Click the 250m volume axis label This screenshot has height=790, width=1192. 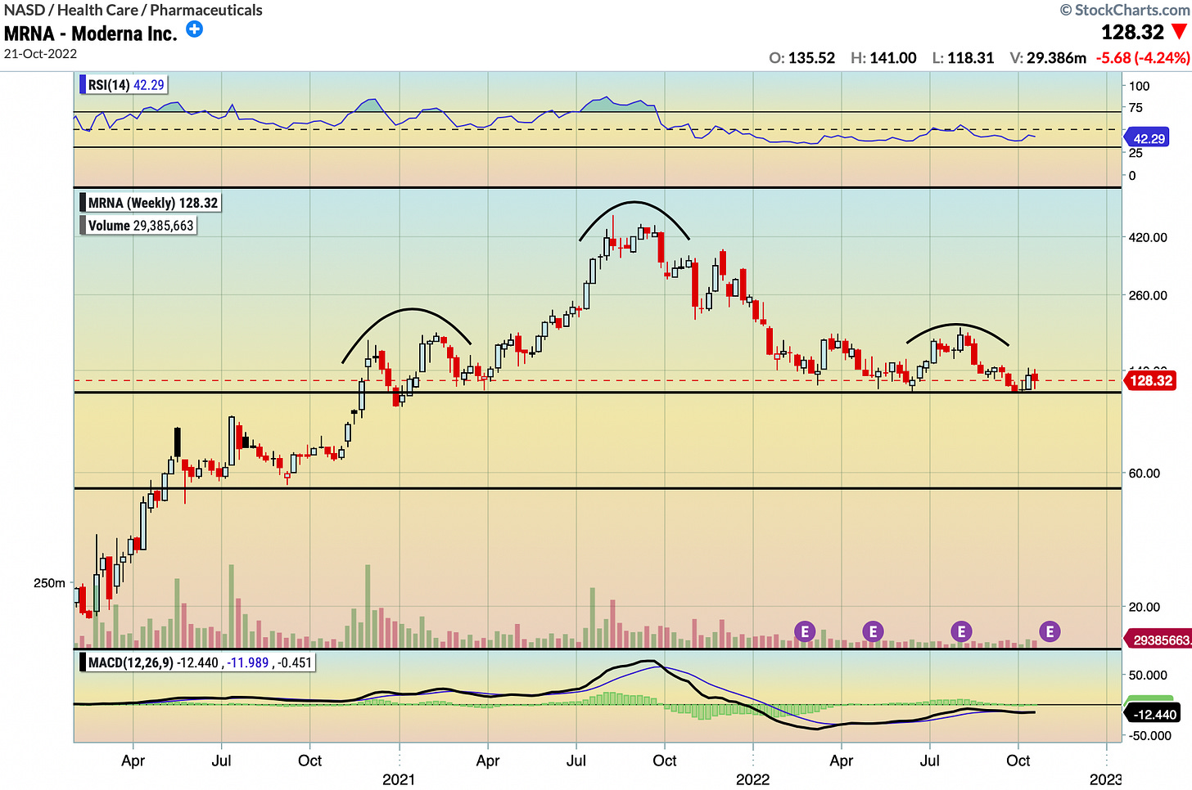[x=49, y=583]
